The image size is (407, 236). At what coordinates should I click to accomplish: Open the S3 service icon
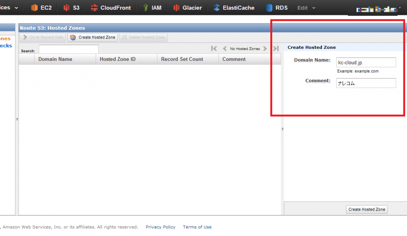coord(66,8)
